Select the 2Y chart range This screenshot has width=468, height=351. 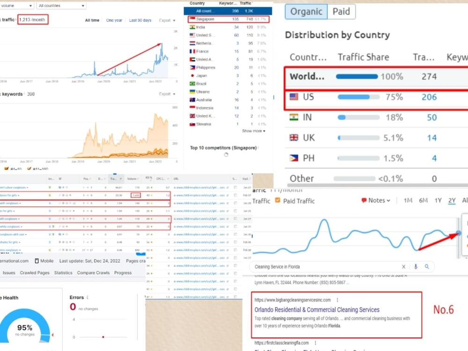pyautogui.click(x=452, y=201)
